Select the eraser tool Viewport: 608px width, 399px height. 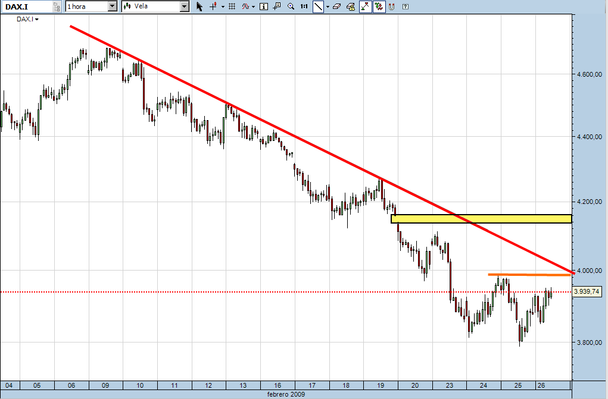(337, 7)
